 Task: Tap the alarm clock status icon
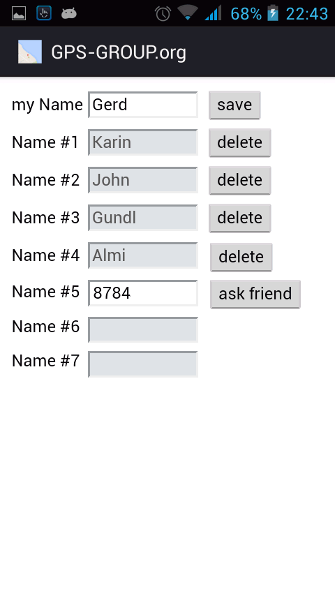(x=163, y=14)
